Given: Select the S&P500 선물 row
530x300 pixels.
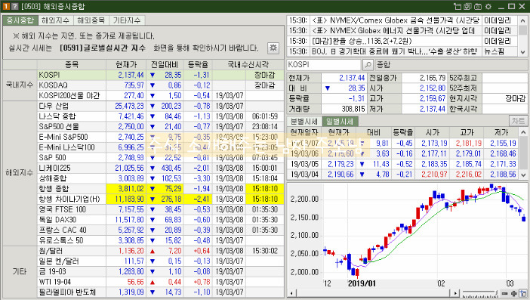Looking at the screenshot, I should pos(161,127).
